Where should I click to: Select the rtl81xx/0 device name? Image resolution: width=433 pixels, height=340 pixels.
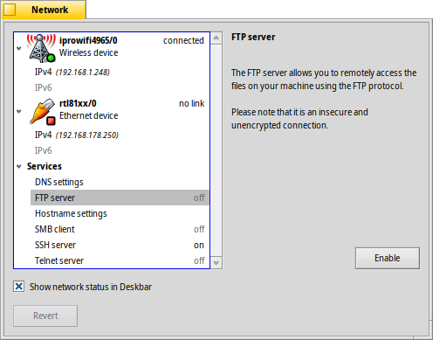(x=78, y=103)
